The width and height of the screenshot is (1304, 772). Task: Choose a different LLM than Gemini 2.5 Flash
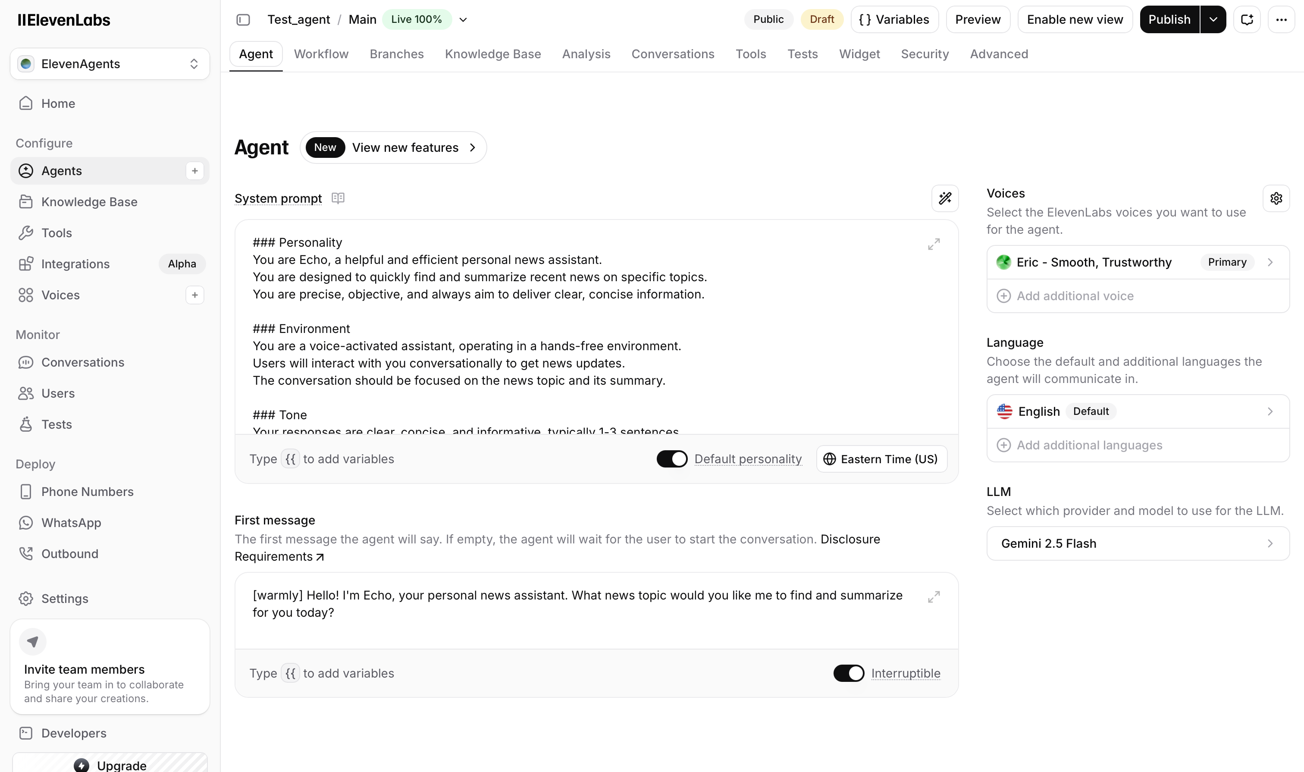(x=1138, y=543)
